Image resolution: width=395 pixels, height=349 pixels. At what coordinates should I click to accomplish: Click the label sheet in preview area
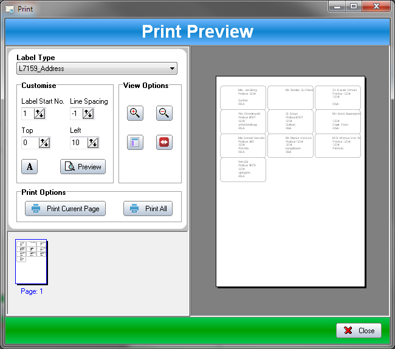point(290,181)
